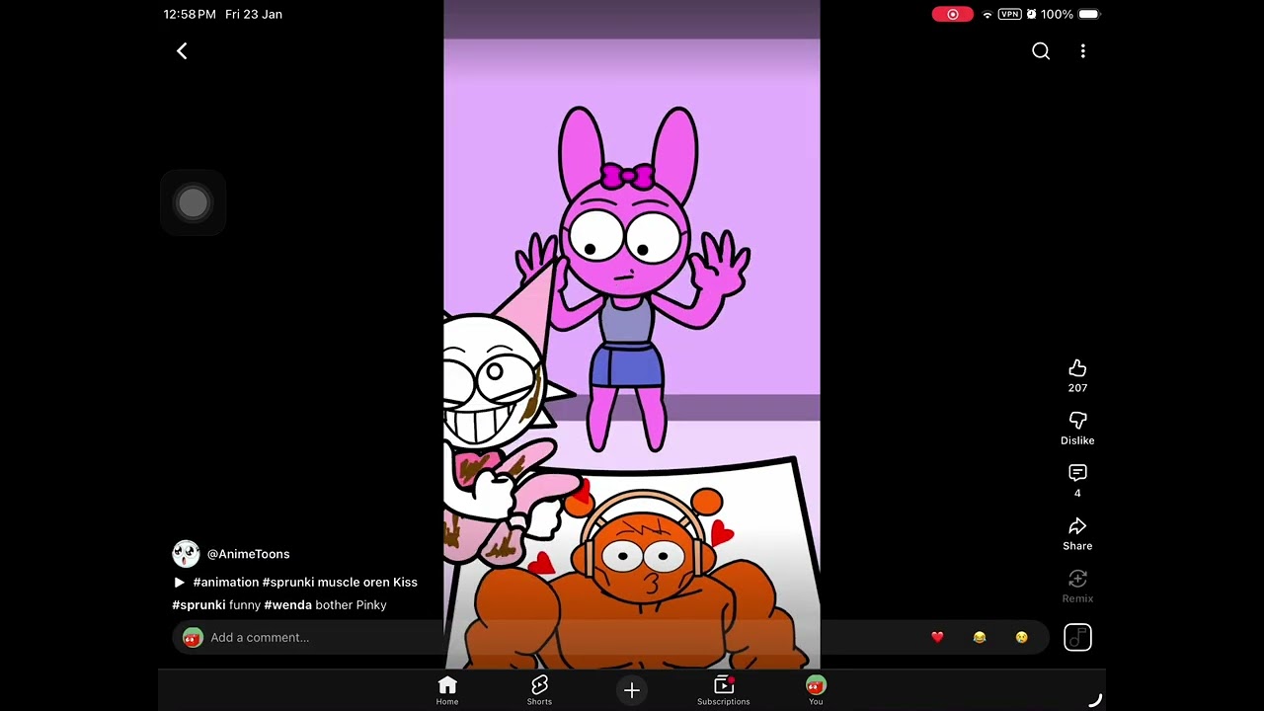Send the red heart emoji reaction
This screenshot has width=1264, height=711.
(937, 637)
